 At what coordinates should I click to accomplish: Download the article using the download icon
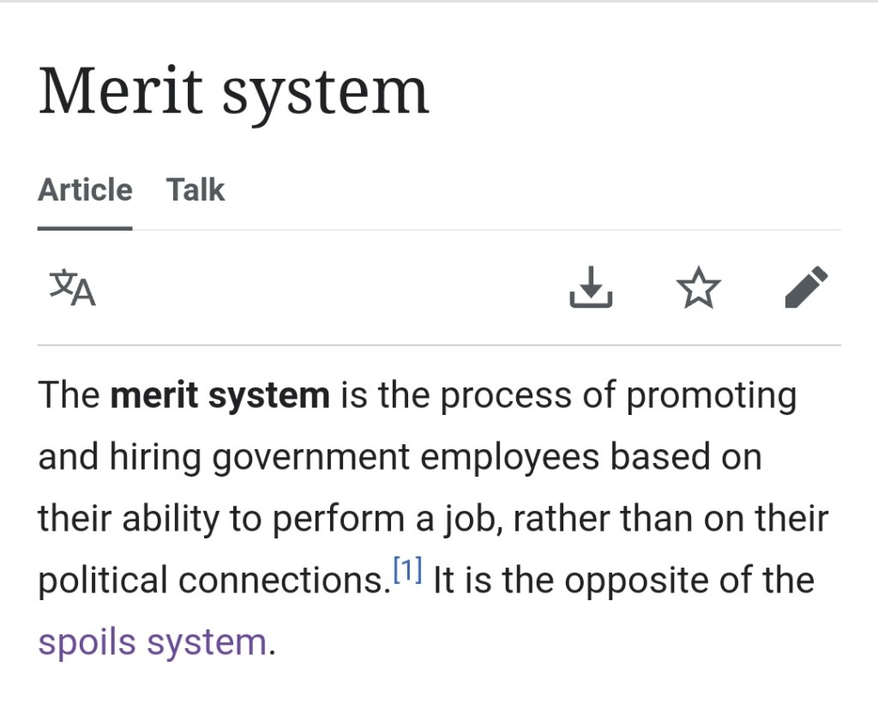tap(591, 287)
